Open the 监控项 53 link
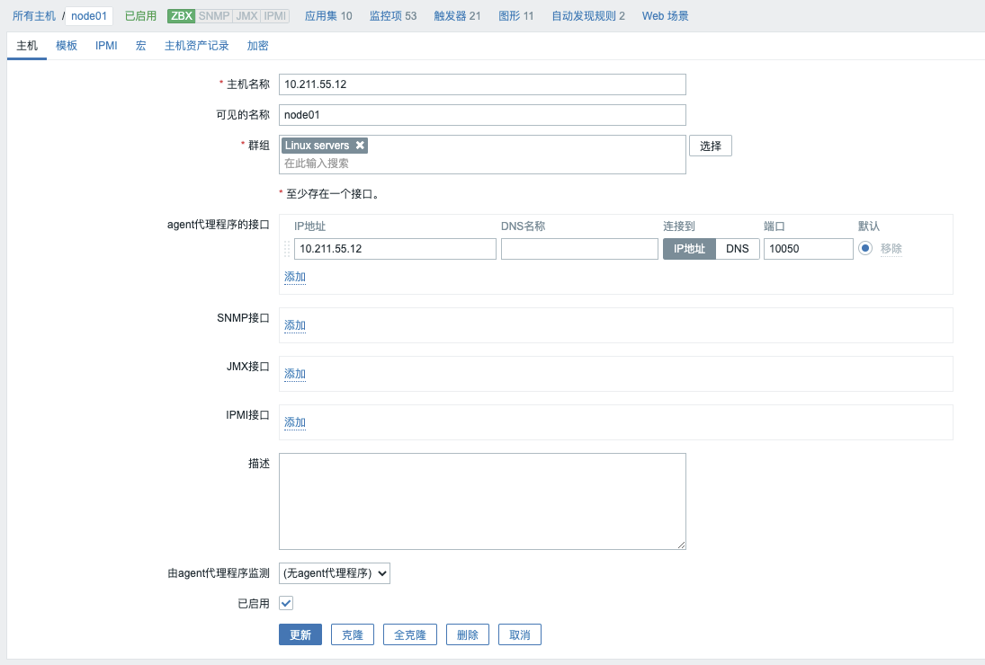This screenshot has height=665, width=985. pyautogui.click(x=393, y=15)
